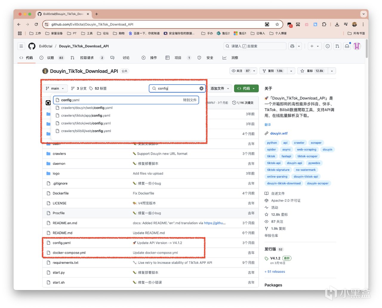Expand the Copilot dropdown caret in the header
This screenshot has width=382, height=308.
299,46
